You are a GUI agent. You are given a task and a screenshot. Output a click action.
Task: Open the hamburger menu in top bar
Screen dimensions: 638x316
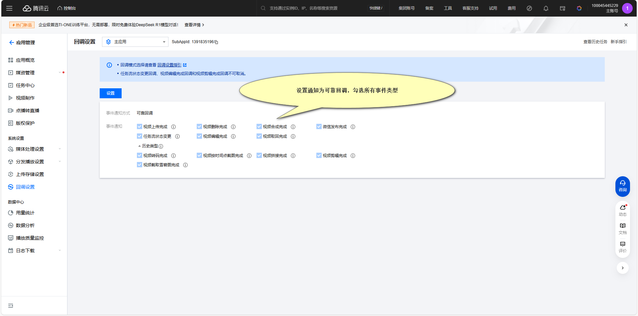click(9, 8)
